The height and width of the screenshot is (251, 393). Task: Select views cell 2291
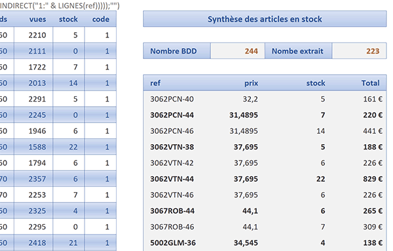pos(33,99)
